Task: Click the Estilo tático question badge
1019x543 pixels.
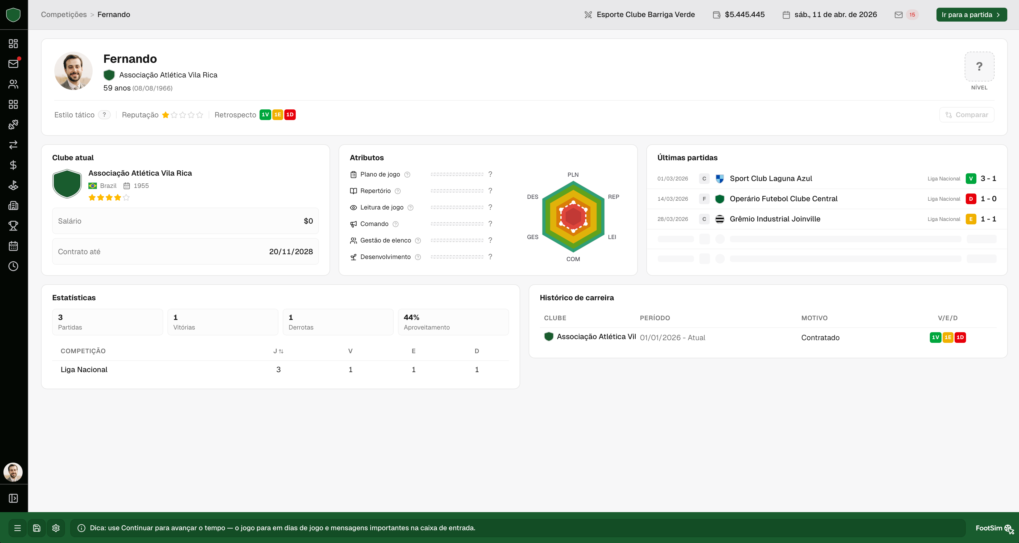Action: 104,115
